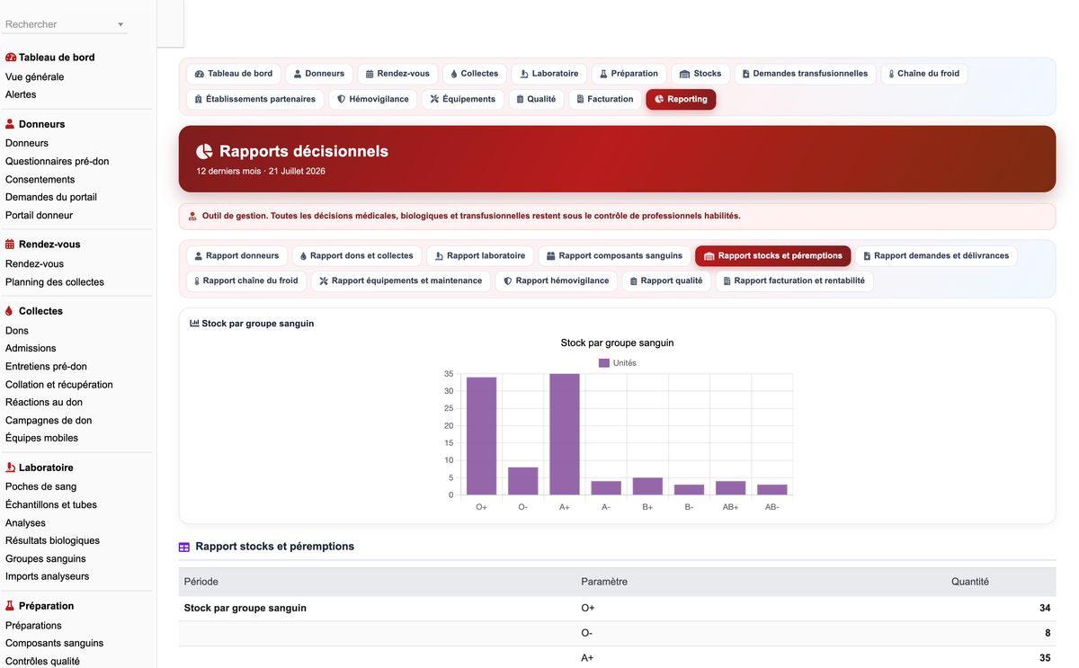Image resolution: width=1079 pixels, height=668 pixels.
Task: Open Rapport facturation et rentabilité report
Action: [794, 281]
